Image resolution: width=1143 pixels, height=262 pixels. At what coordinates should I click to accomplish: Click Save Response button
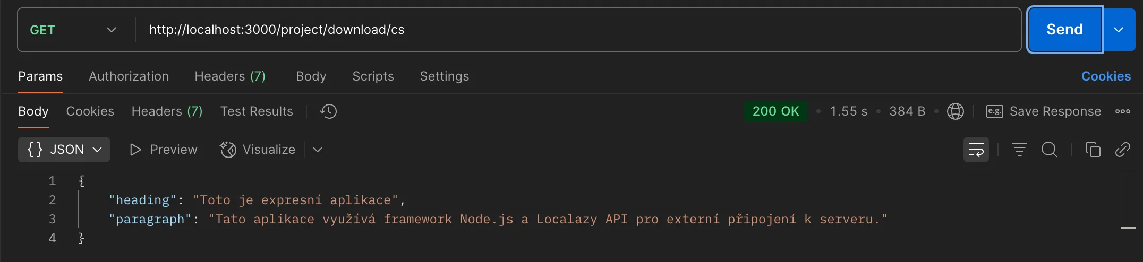point(1044,111)
